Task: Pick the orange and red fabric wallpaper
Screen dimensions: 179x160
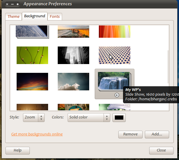Action: click(115, 32)
